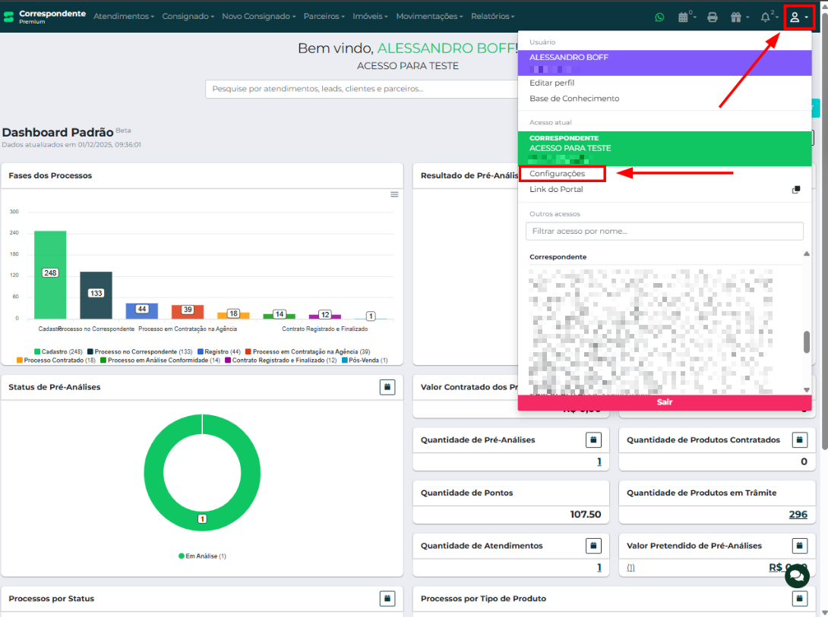Select Configurações from the user menu
This screenshot has height=617, width=828.
(x=558, y=174)
